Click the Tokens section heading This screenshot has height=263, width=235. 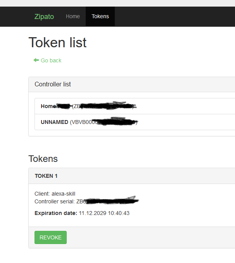pyautogui.click(x=43, y=158)
